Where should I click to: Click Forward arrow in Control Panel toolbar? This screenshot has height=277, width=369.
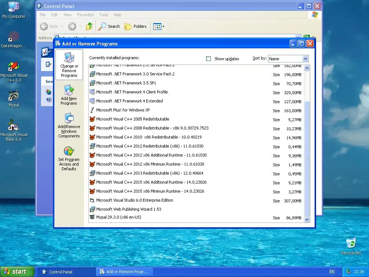pos(72,26)
